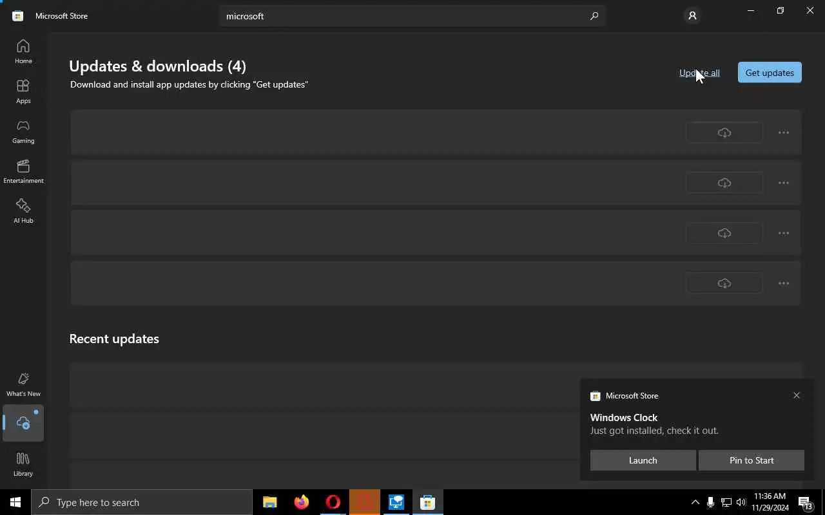The width and height of the screenshot is (825, 515).
Task: Open the first row's more options menu
Action: (784, 133)
